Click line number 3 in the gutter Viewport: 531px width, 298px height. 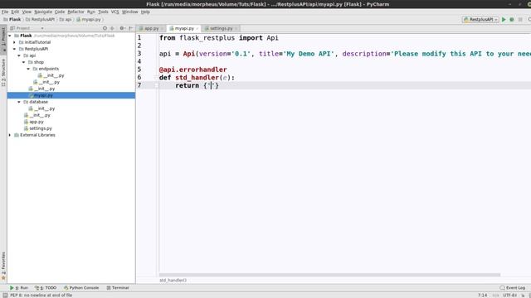tap(139, 54)
